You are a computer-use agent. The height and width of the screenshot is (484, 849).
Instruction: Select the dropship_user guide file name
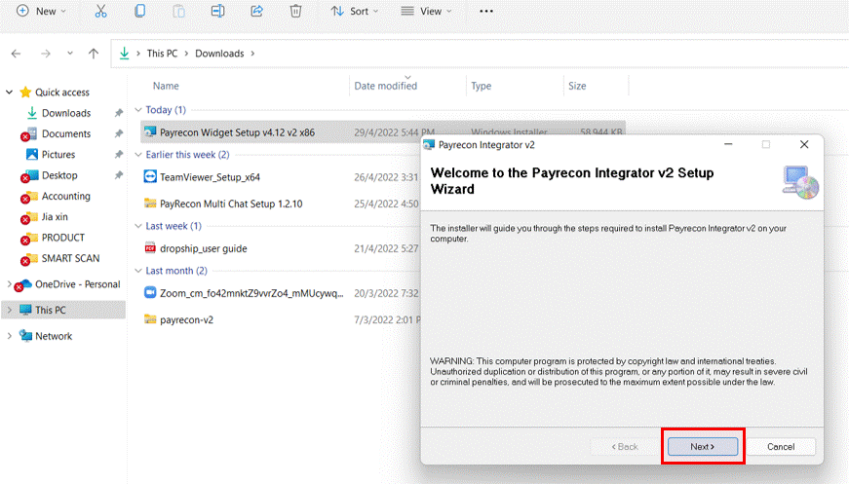[204, 248]
